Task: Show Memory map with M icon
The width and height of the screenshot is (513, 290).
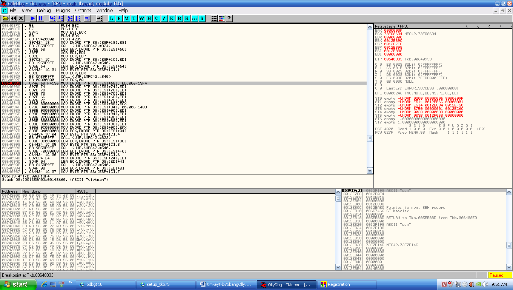Action: [127, 18]
